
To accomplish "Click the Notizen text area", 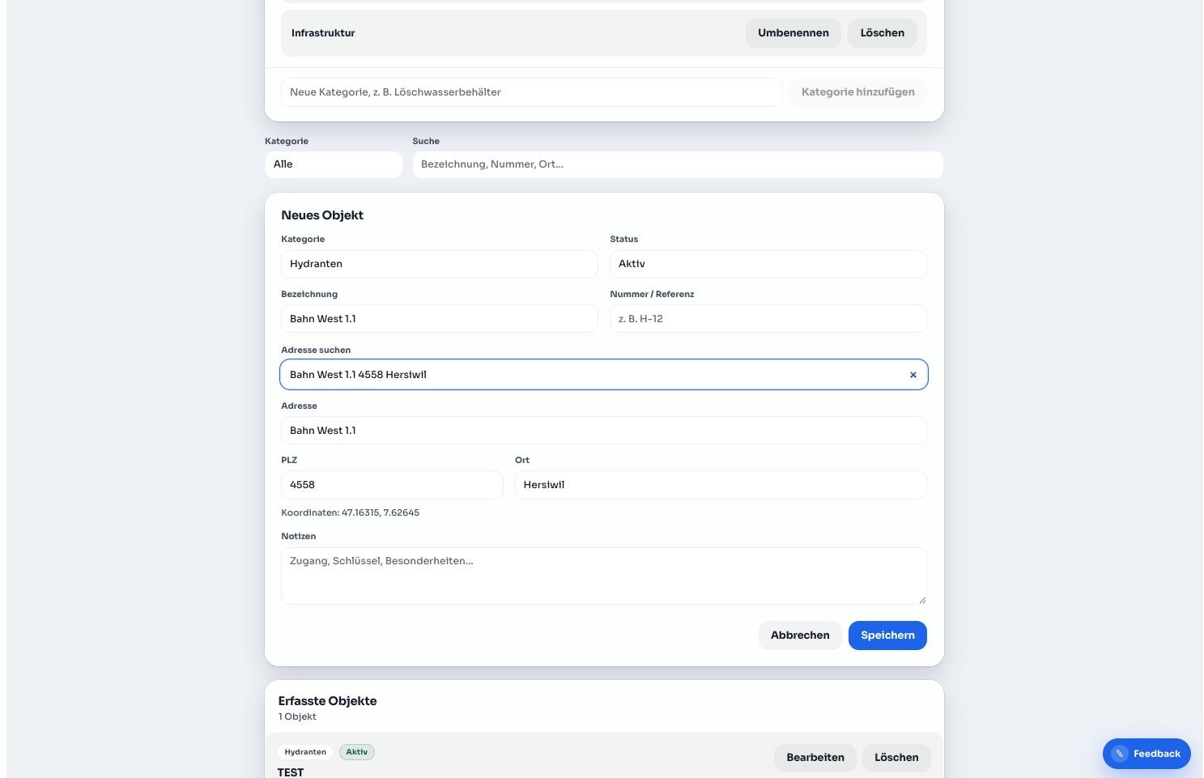I will point(603,576).
